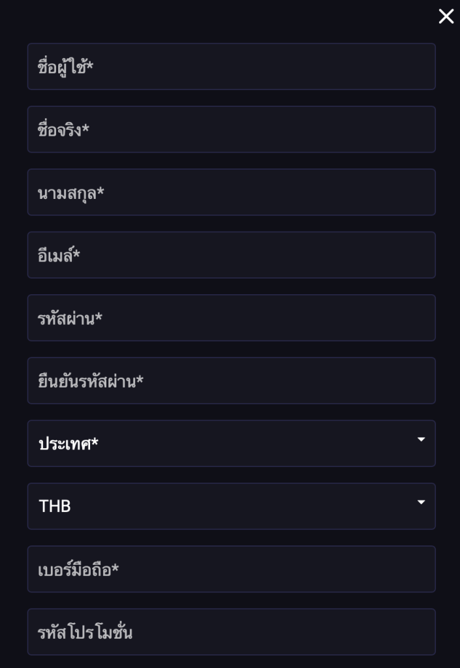Focus the รหัสผ่าน password field

[x=231, y=318]
